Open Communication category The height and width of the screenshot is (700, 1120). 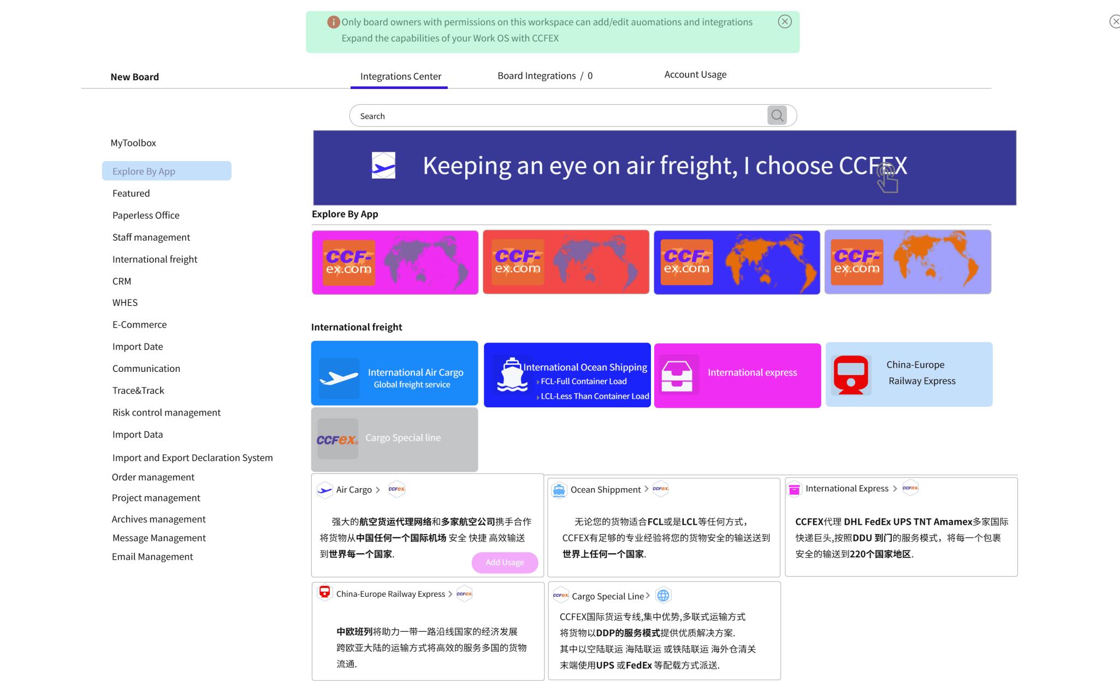click(x=146, y=369)
